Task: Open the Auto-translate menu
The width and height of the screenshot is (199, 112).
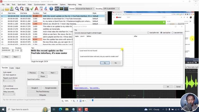Action: click(x=53, y=4)
